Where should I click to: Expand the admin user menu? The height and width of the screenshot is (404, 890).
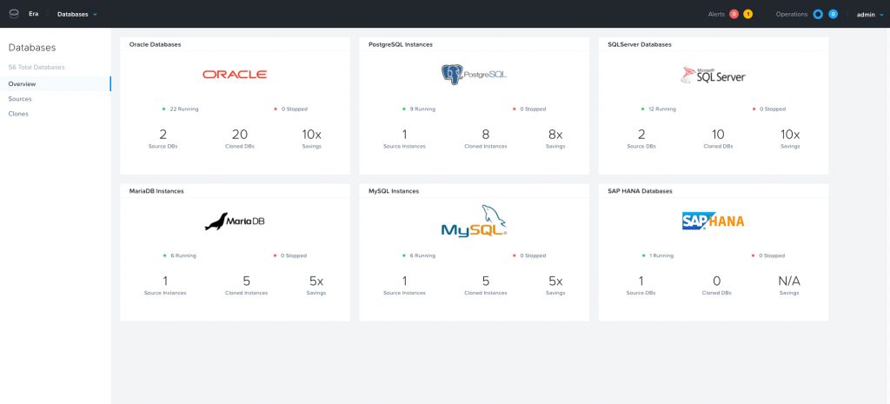(868, 14)
